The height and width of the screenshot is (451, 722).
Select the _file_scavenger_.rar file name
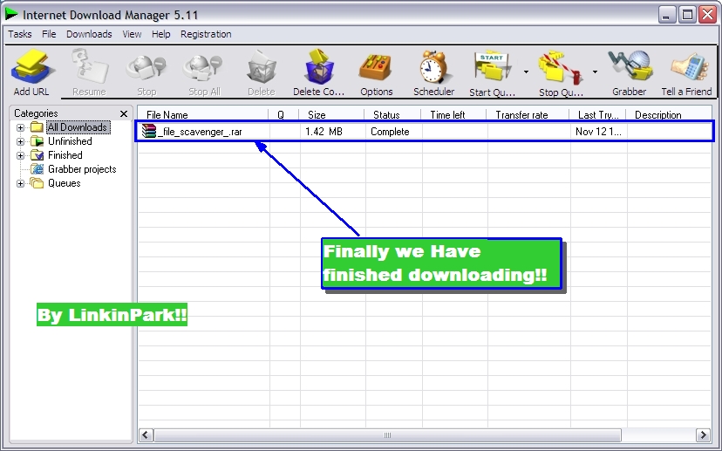point(200,132)
